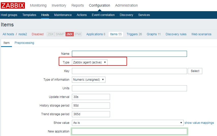The image size is (217, 136).
Task: Click the New application text field
Action: [129, 131]
